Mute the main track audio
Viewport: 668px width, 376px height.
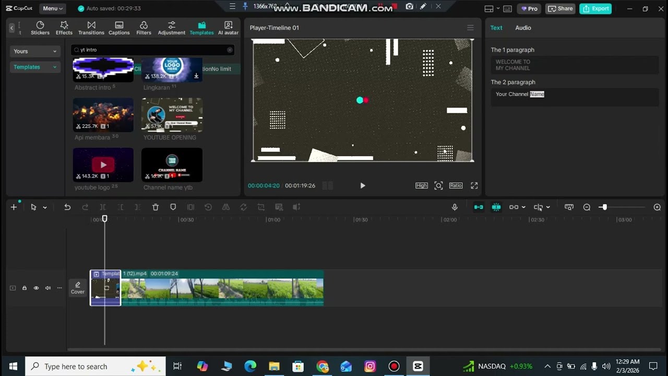48,288
